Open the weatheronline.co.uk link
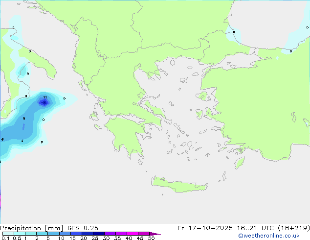This screenshot has height=240, width=310. 268,236
